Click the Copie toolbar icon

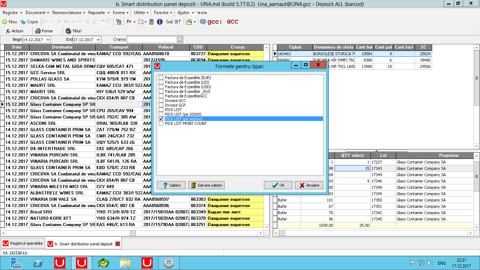click(x=23, y=22)
